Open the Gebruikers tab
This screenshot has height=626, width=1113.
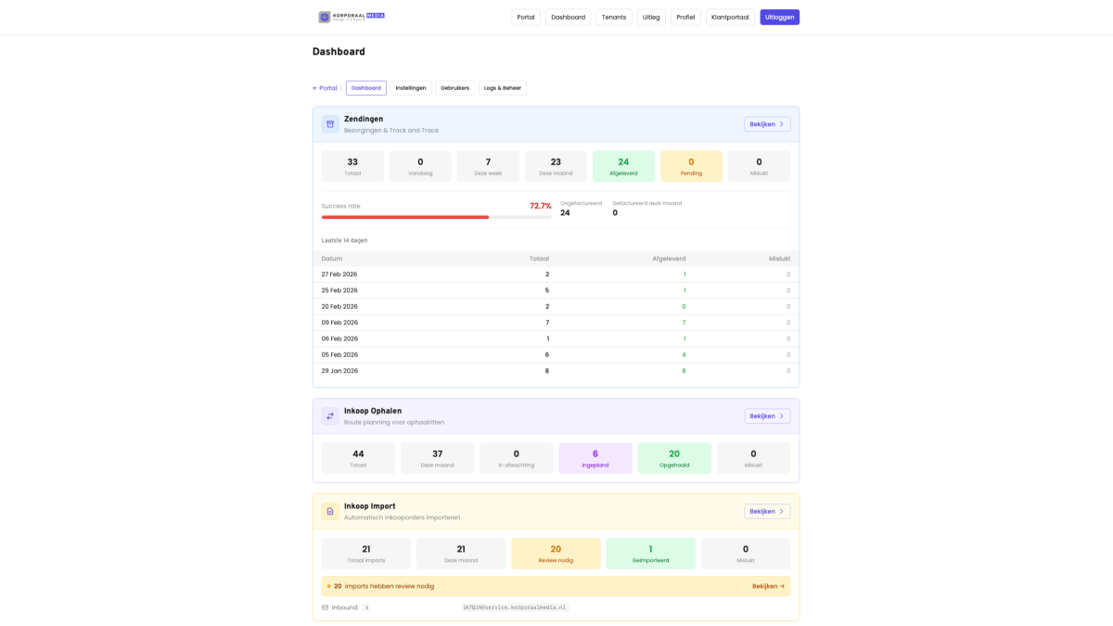(x=454, y=88)
